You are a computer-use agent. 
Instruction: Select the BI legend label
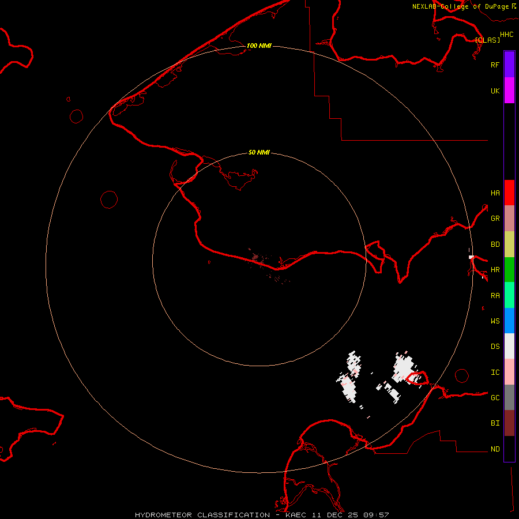click(x=495, y=423)
